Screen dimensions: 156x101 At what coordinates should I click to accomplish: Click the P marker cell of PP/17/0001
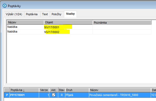7,95
